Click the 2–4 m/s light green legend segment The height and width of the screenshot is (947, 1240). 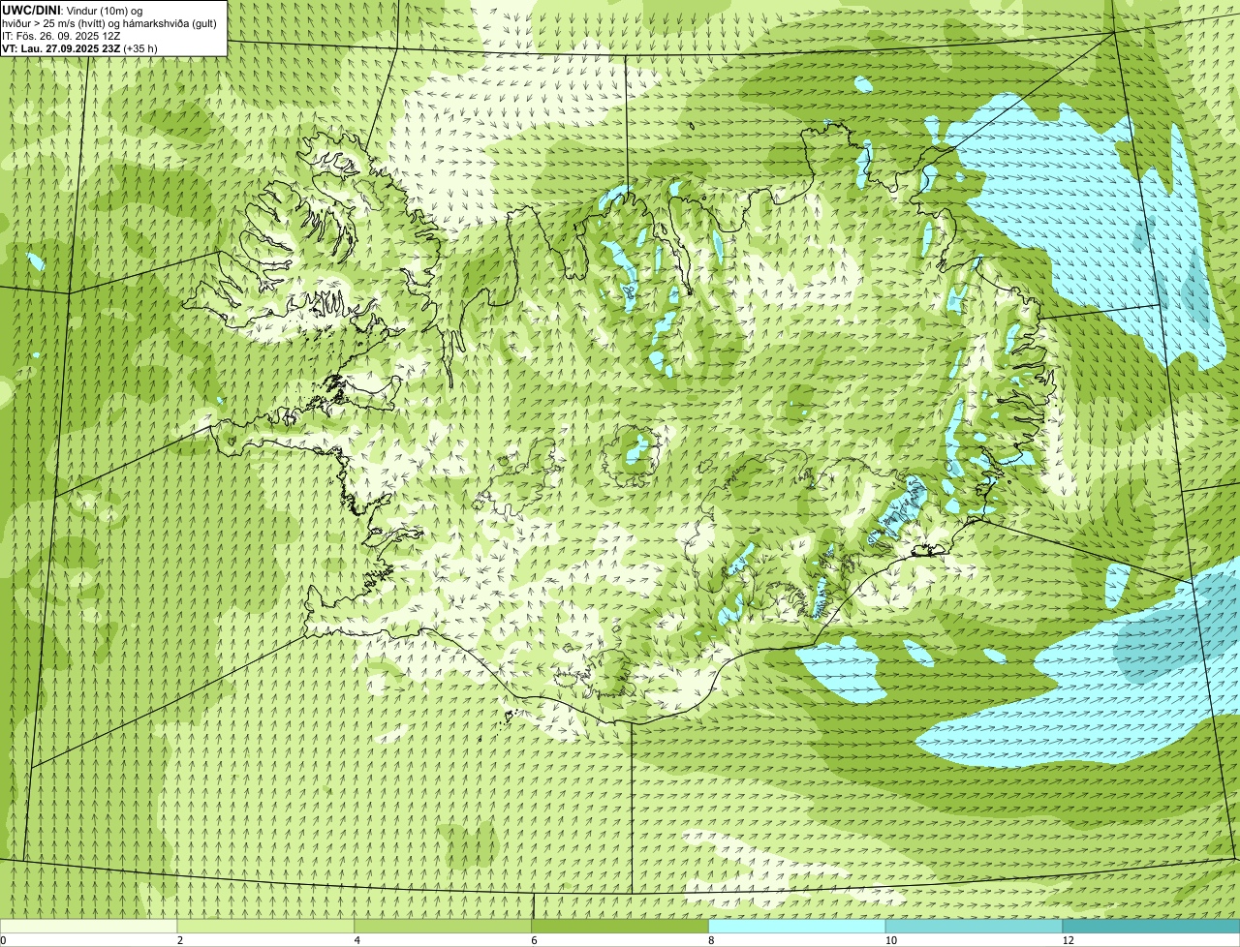pos(265,927)
